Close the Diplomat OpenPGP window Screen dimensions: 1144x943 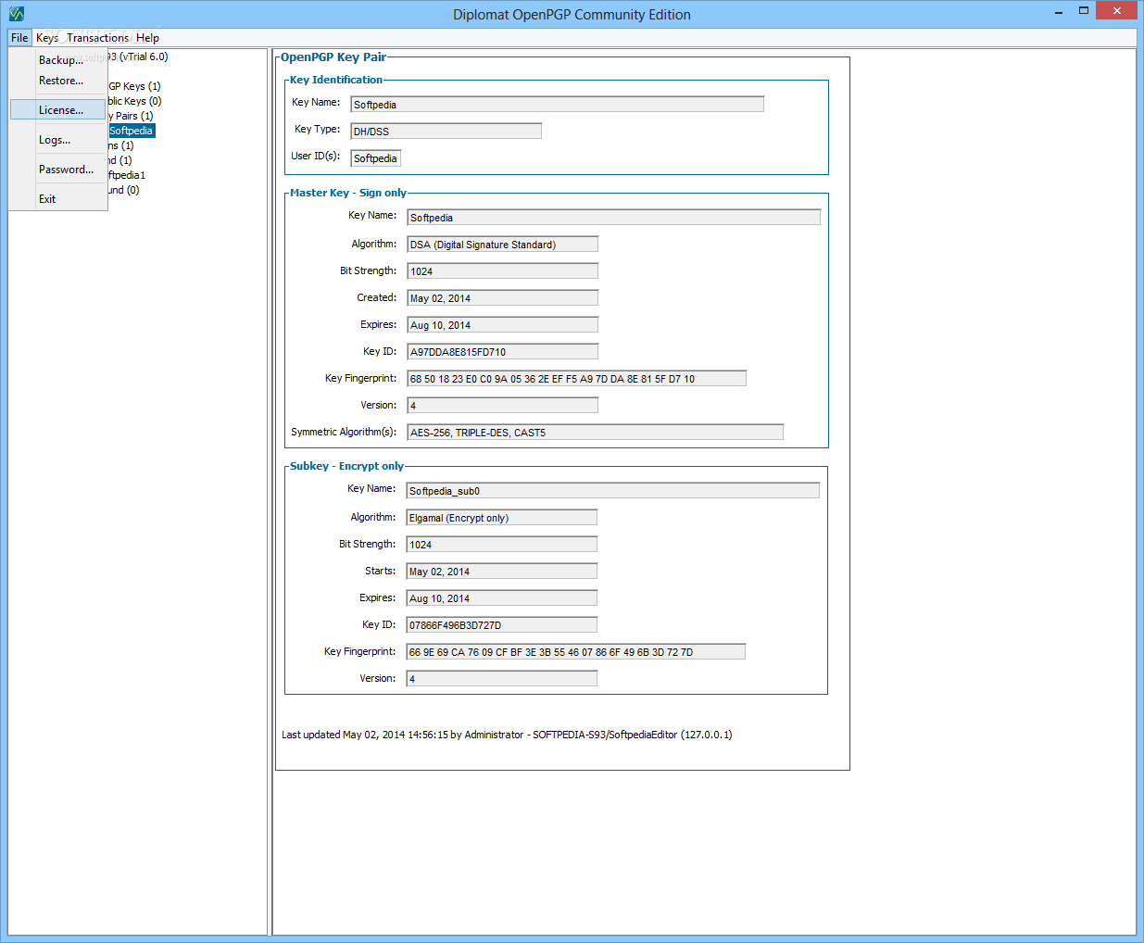1117,11
